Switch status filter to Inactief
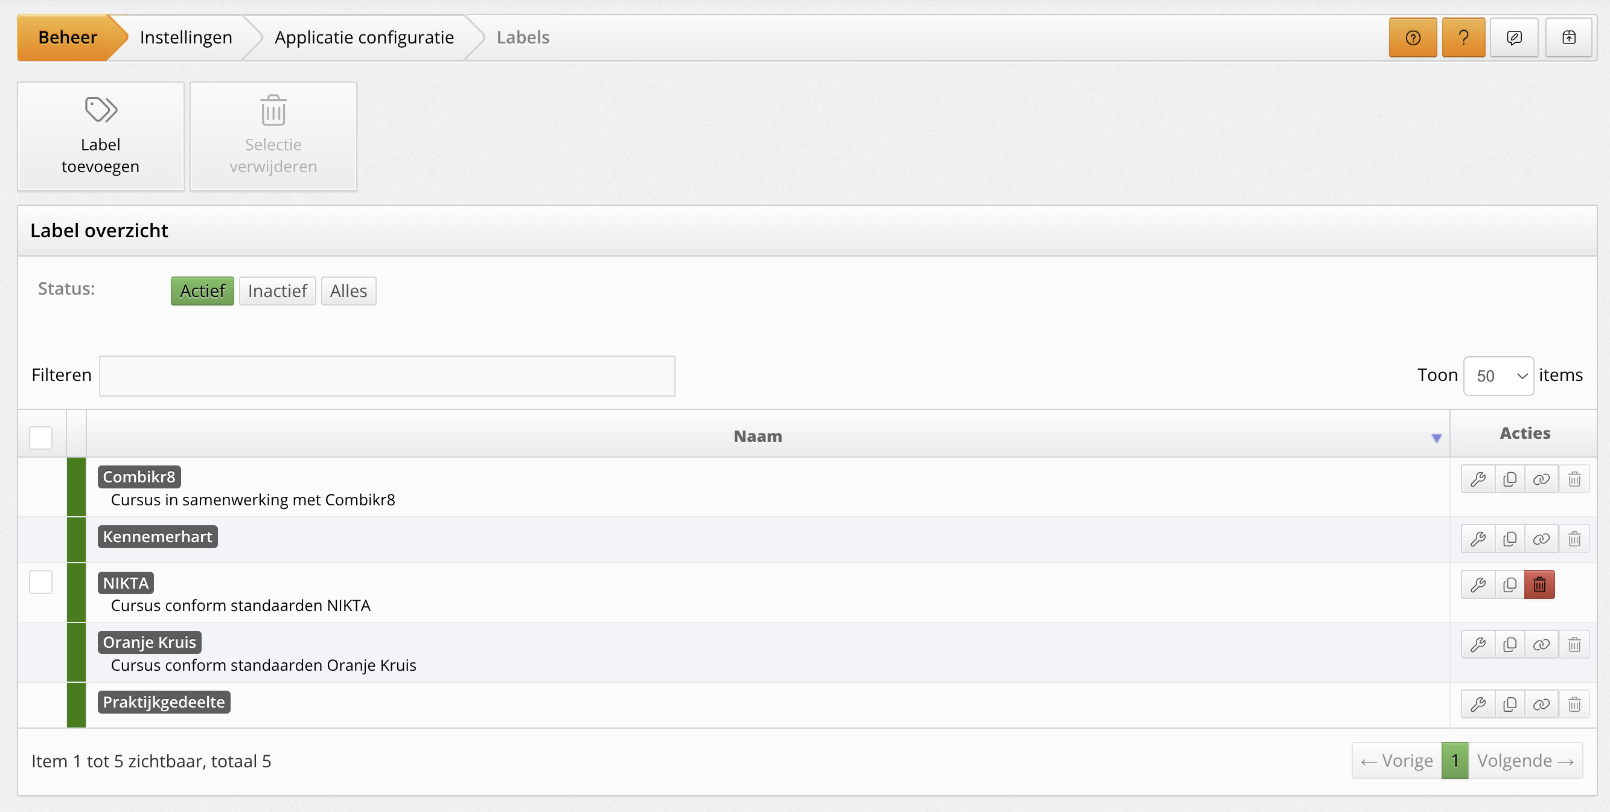This screenshot has height=812, width=1610. [277, 292]
